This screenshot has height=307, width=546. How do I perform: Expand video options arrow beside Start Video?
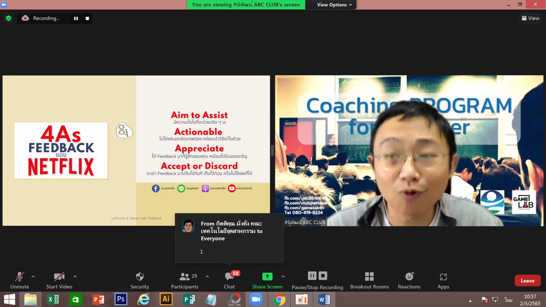(x=75, y=277)
